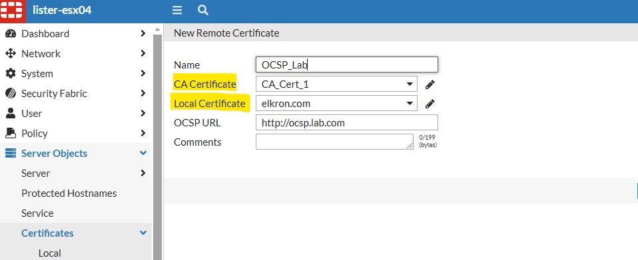Click the Name label
638x260 pixels.
click(186, 65)
